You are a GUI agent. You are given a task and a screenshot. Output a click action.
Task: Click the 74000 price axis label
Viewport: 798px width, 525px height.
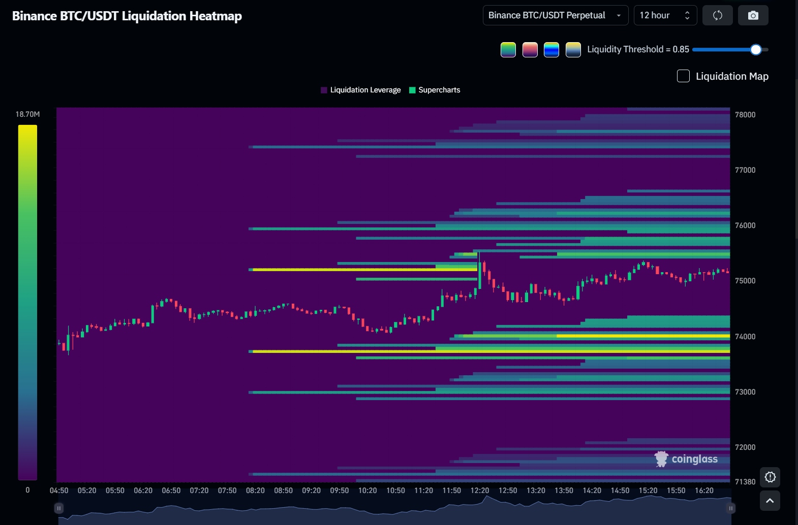pos(745,337)
